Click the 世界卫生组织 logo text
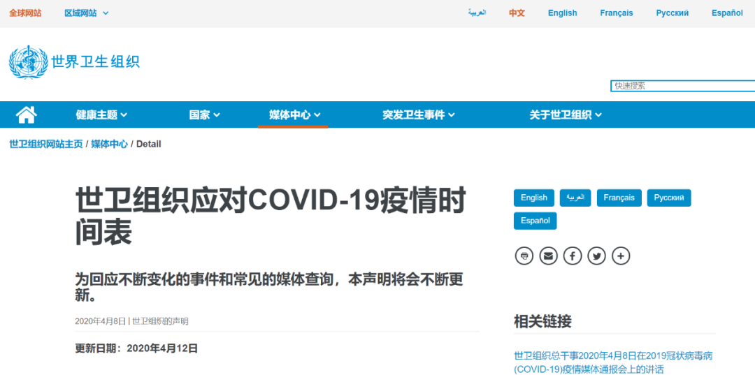Screen dimensions: 755x375 click(95, 62)
